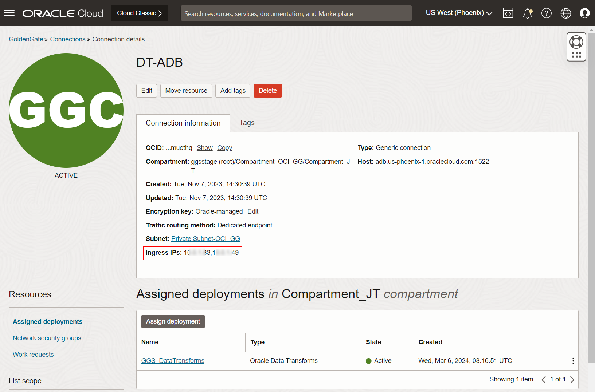Click the 'Generic connection' type value
Image resolution: width=595 pixels, height=392 pixels.
(403, 148)
